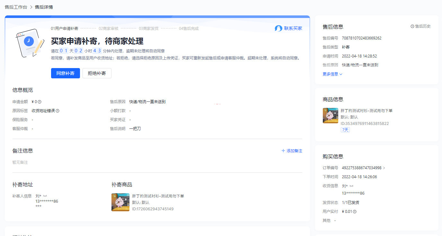Reveal masked 补寄人信息 name via eye icon
This screenshot has height=236, width=442.
(x=45, y=196)
